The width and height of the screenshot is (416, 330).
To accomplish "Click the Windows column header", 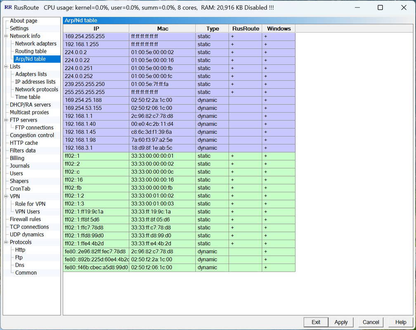I will click(279, 28).
